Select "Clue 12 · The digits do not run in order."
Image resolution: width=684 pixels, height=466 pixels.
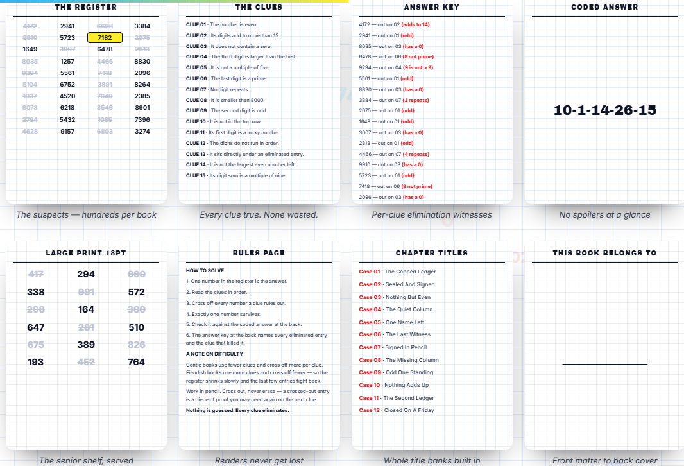click(232, 144)
